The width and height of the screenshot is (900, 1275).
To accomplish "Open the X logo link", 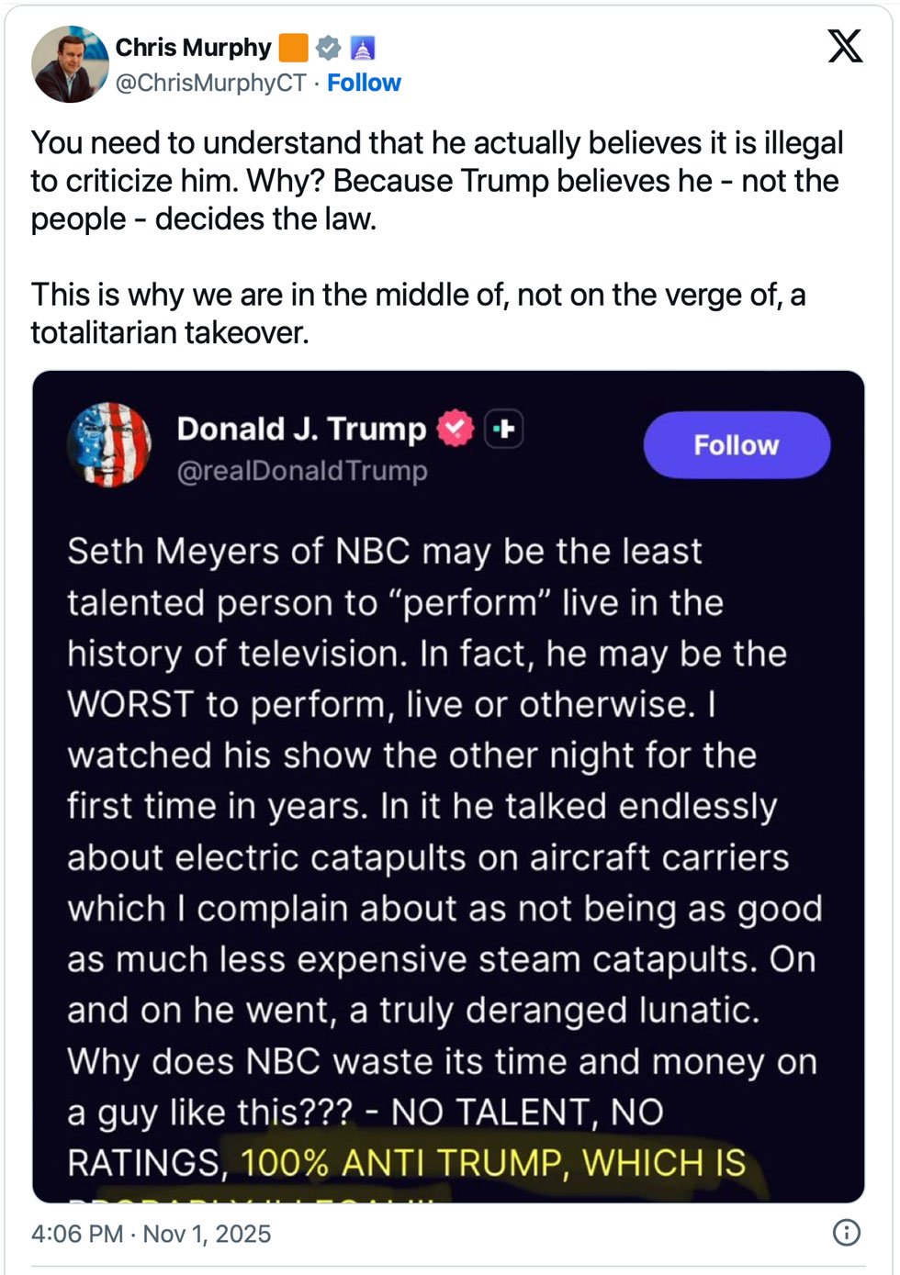I will tap(845, 46).
